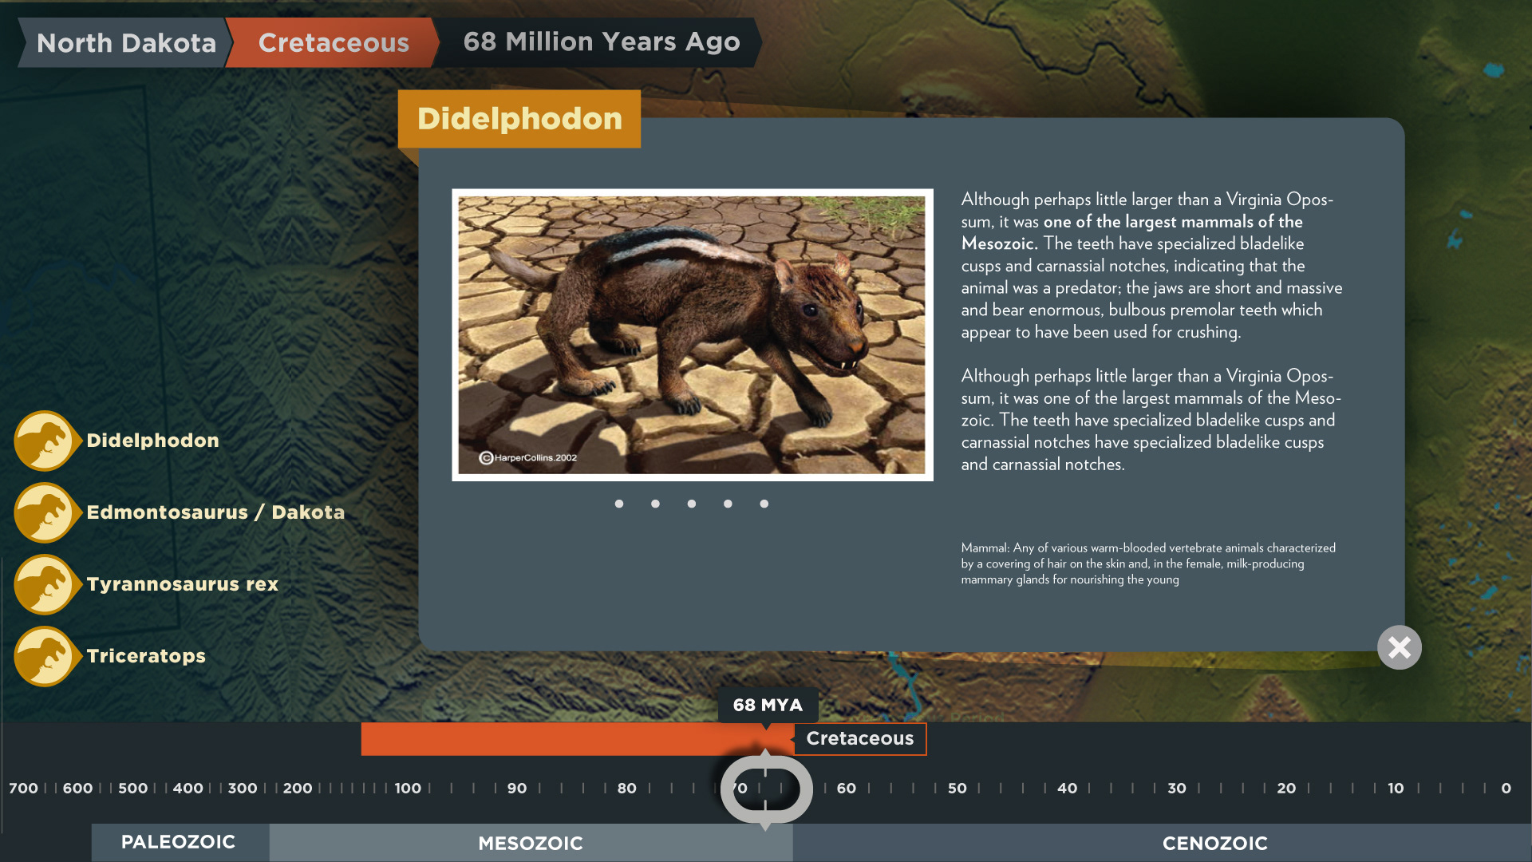Viewport: 1532px width, 862px height.
Task: Select the third image pagination dot
Action: [x=692, y=504]
